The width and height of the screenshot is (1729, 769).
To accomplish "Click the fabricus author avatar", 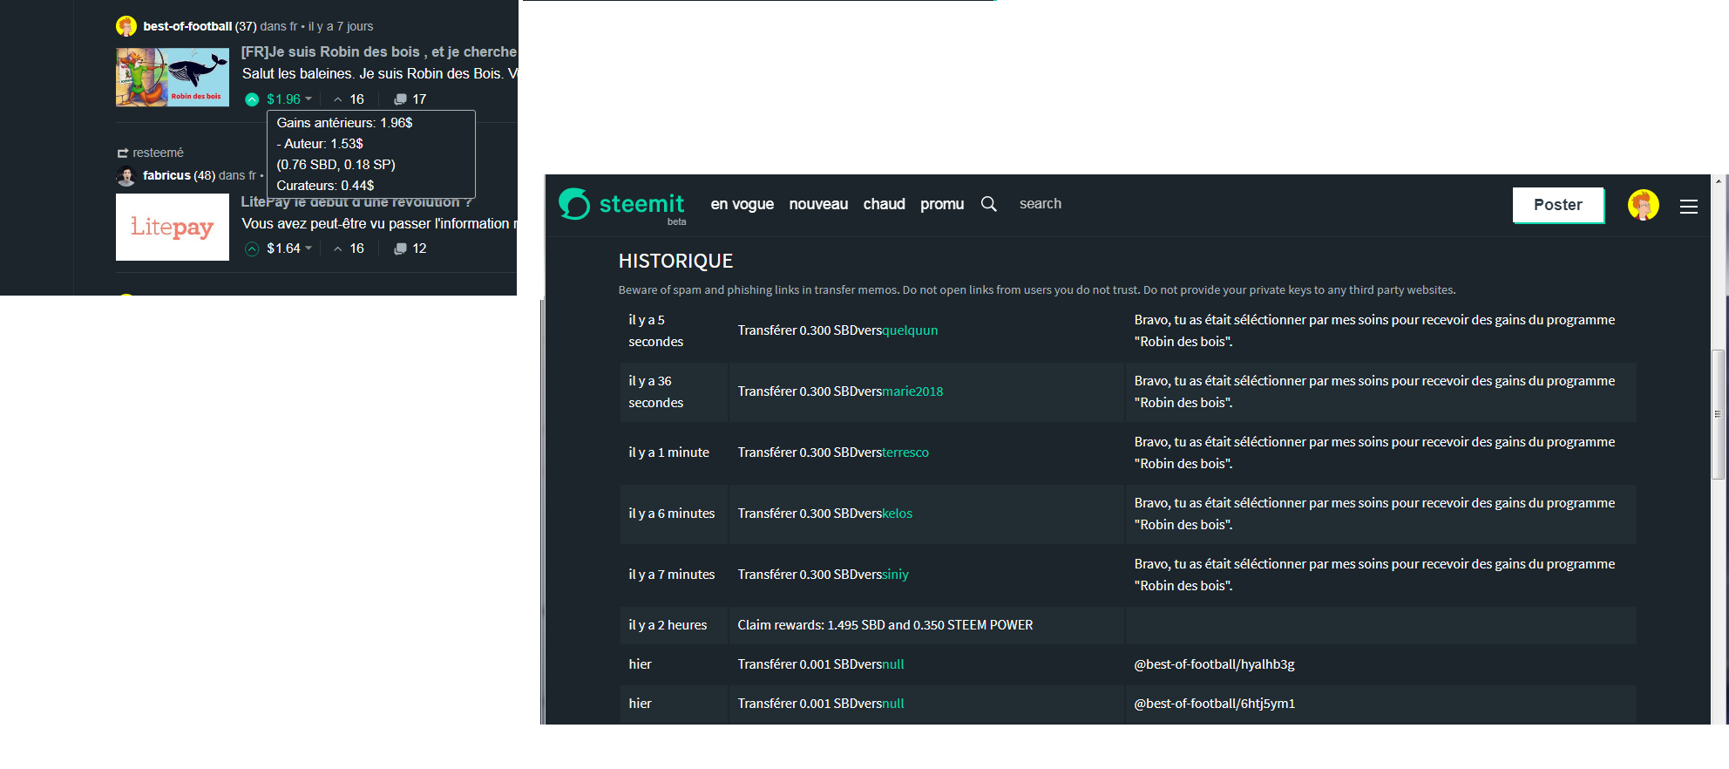I will click(126, 175).
